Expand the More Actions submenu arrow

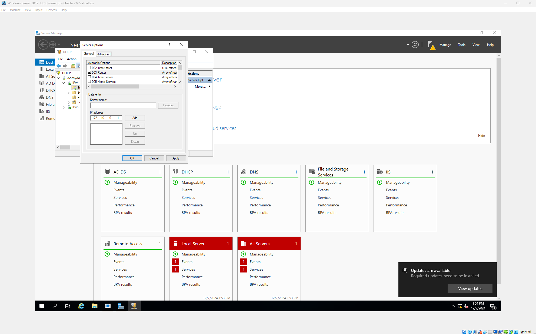[209, 87]
